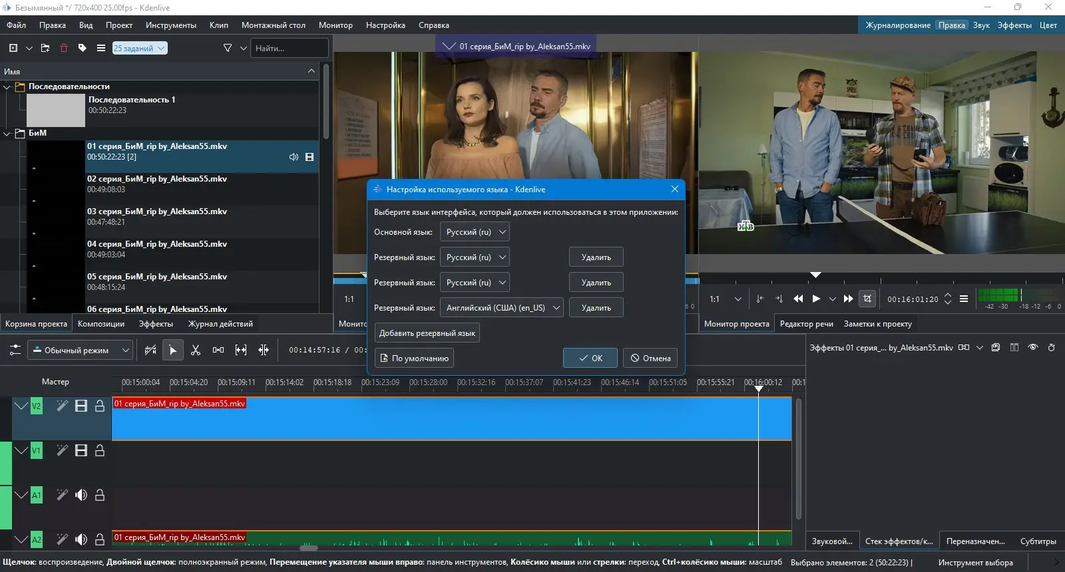Toggle lock on track V2
This screenshot has height=572, width=1065.
(x=100, y=406)
